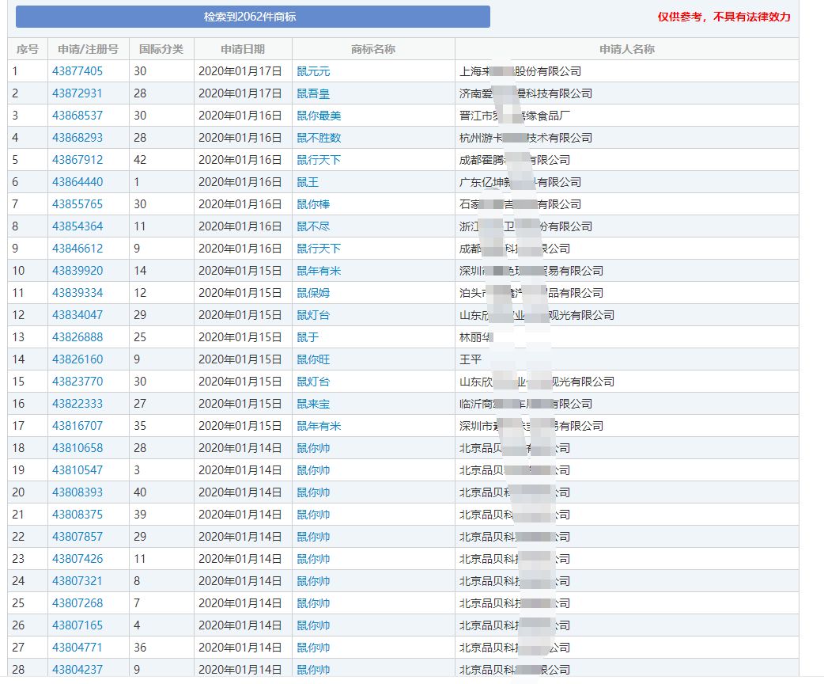The width and height of the screenshot is (824, 684).
Task: Select the 鼠吾皇 trademark name
Action: [313, 93]
